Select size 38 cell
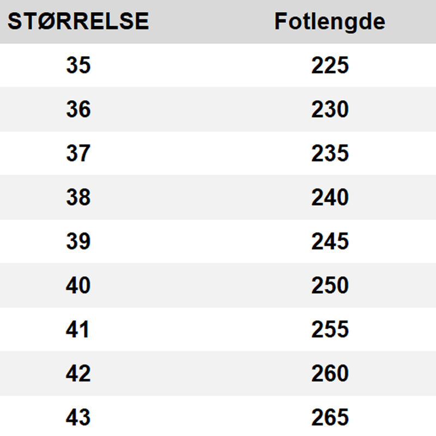The image size is (436, 436). pos(78,197)
